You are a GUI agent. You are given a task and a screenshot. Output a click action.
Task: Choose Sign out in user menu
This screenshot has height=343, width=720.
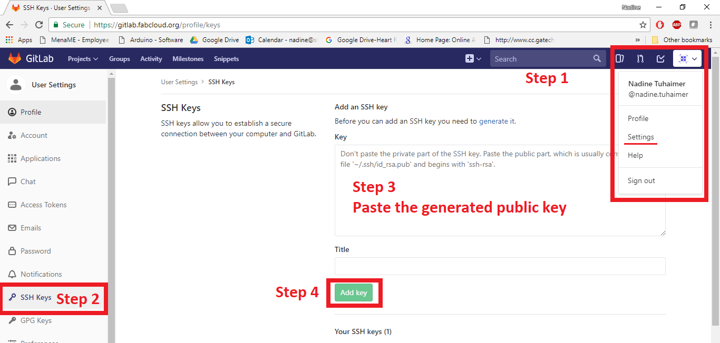(641, 180)
